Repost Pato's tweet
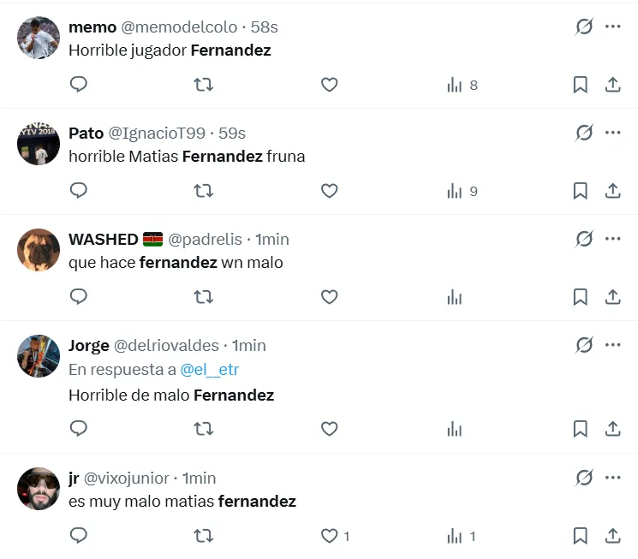The width and height of the screenshot is (638, 559). pos(204,191)
